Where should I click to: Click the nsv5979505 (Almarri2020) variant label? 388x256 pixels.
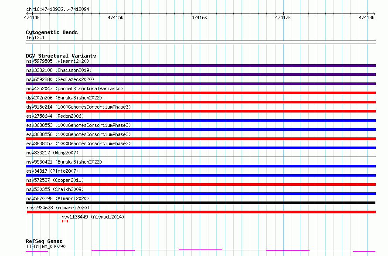[x=58, y=61]
